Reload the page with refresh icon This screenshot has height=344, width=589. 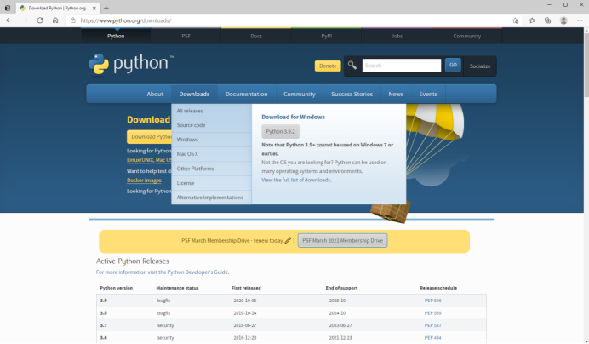tap(40, 20)
